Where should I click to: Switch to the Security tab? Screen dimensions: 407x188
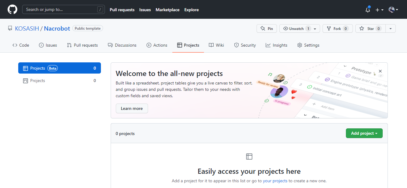pos(245,45)
